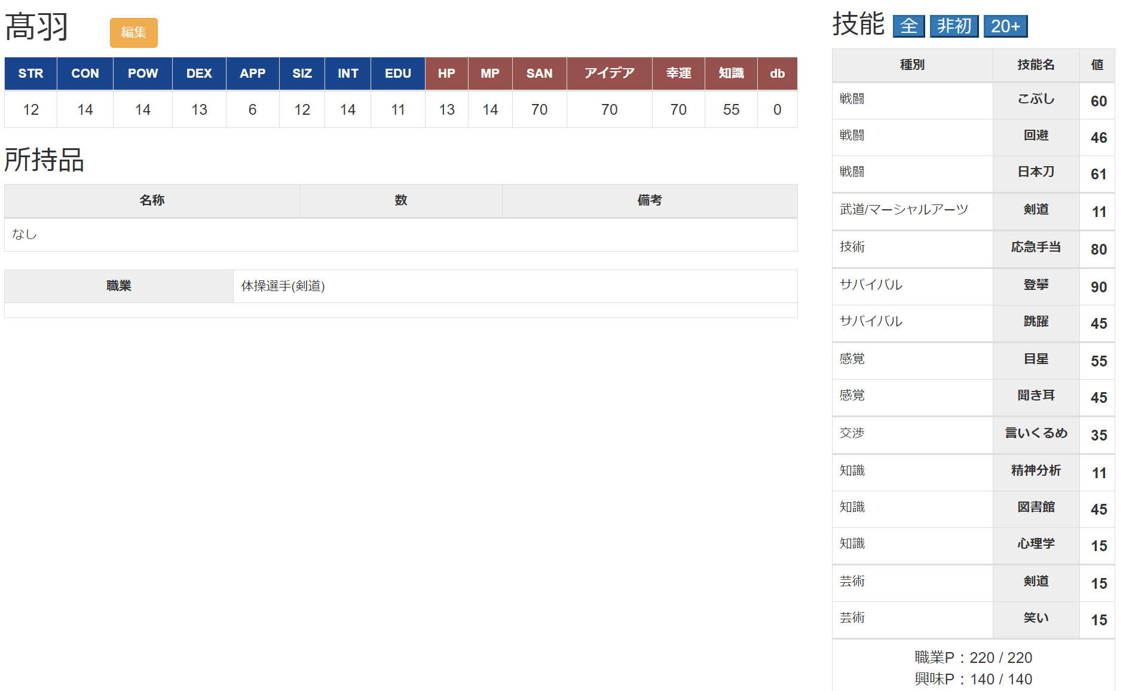
Task: Click the 登攀 skill value 90
Action: 1098,287
